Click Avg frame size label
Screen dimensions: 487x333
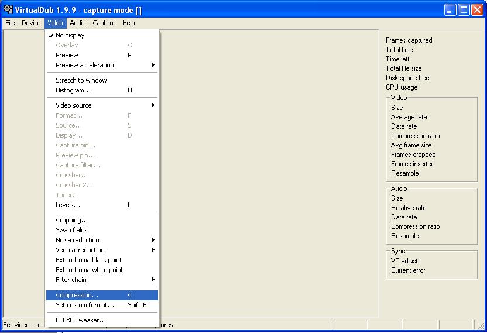411,145
